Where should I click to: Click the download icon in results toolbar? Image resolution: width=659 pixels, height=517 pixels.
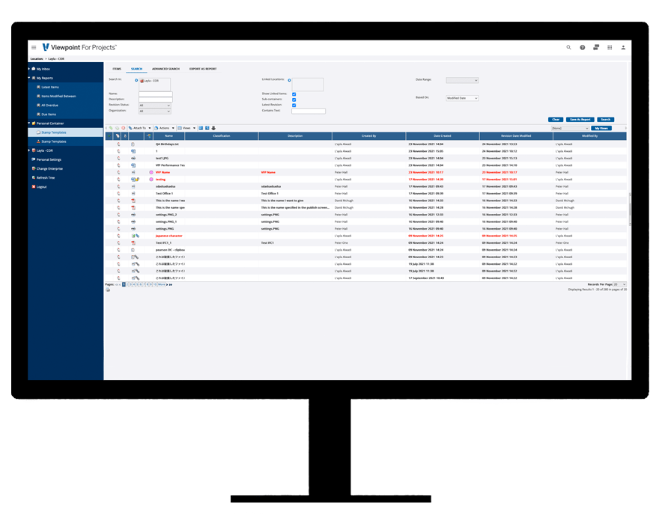pos(213,128)
